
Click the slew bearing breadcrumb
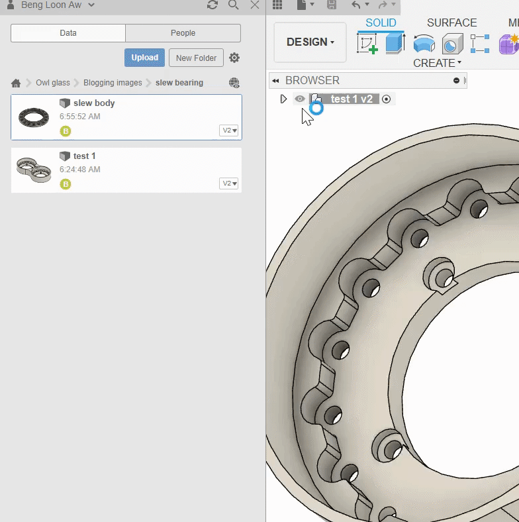179,83
